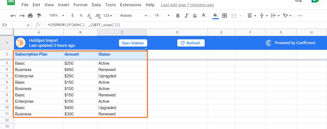
Task: Click into the formula bar input
Action: coord(166,25)
